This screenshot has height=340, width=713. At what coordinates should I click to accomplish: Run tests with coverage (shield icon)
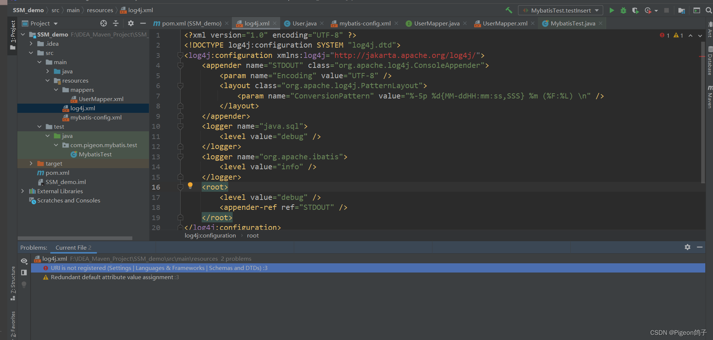tap(635, 10)
